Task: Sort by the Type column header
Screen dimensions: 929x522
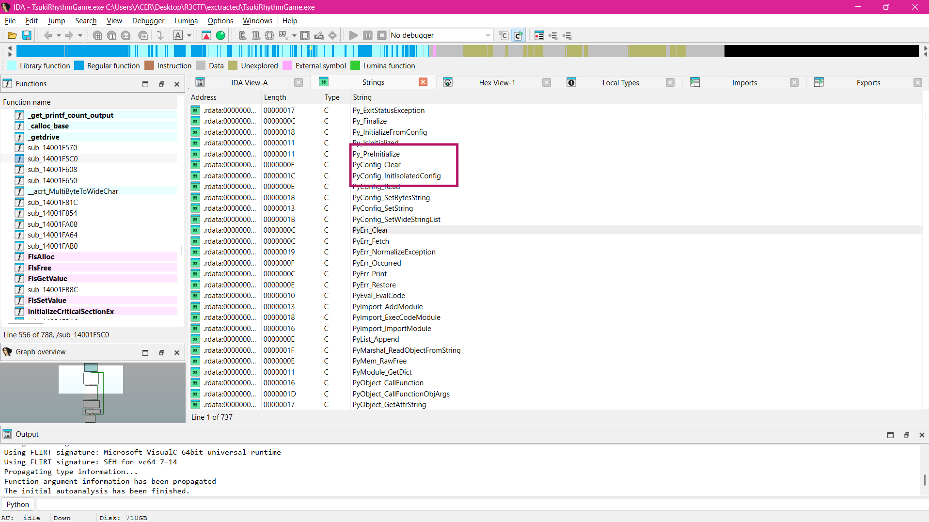Action: click(336, 97)
